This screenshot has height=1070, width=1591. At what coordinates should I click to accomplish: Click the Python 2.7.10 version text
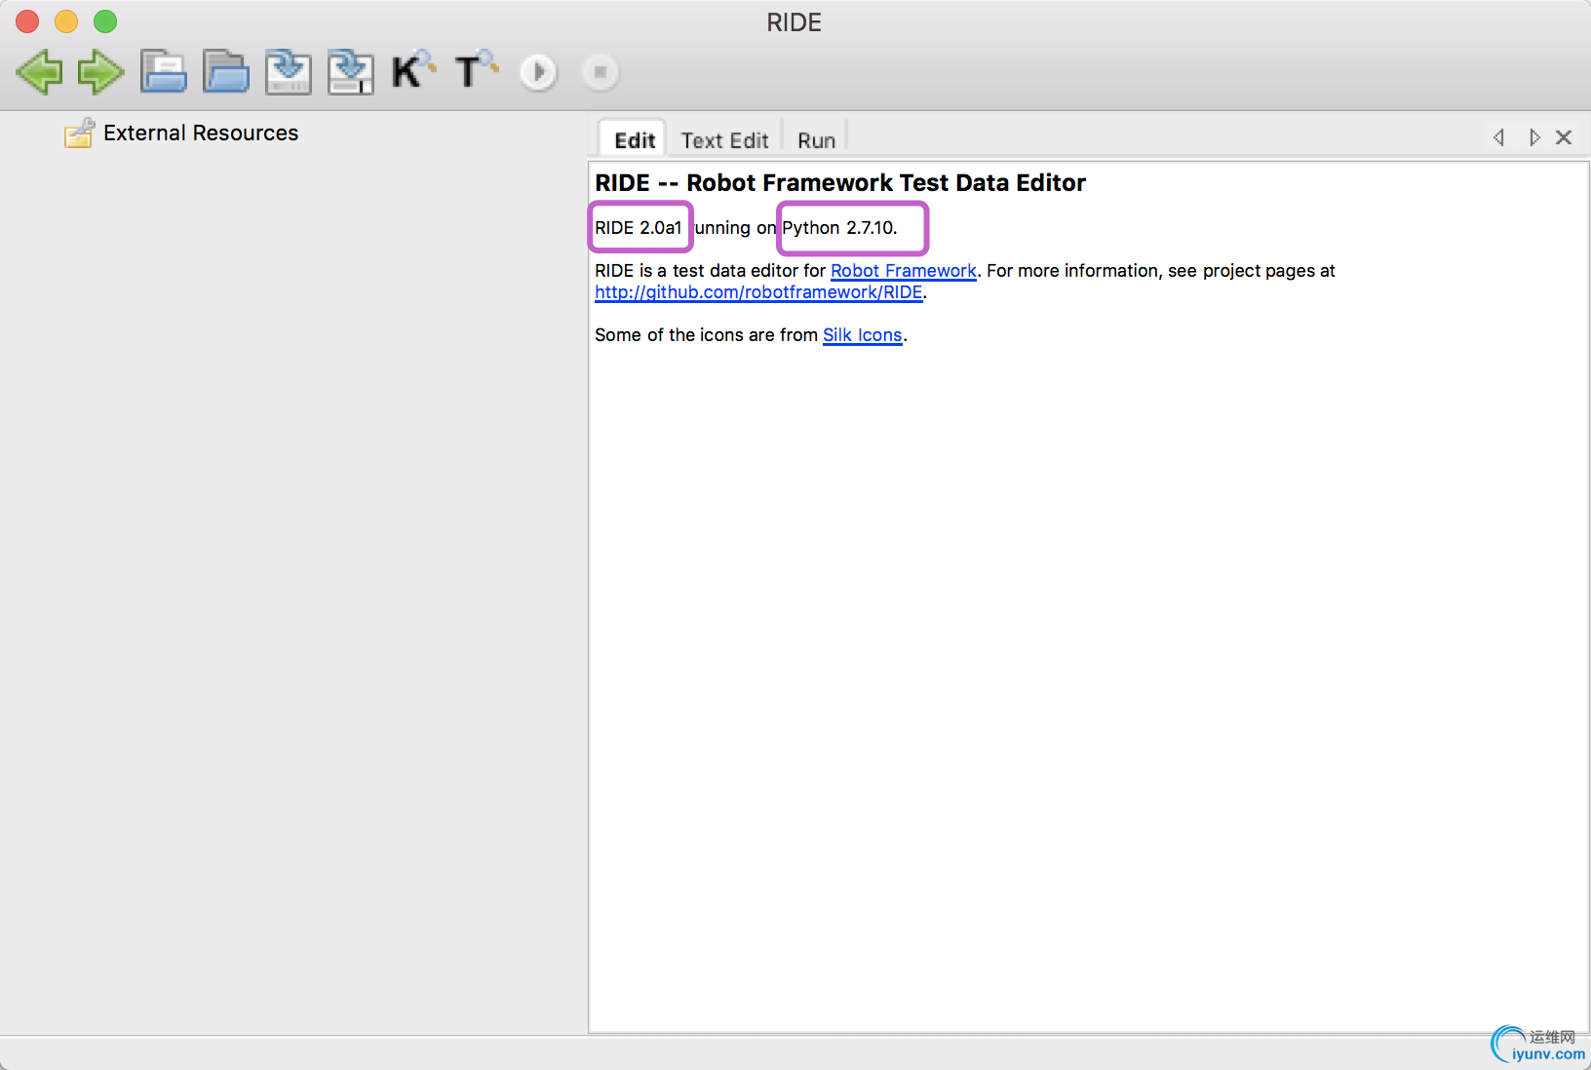click(x=839, y=228)
